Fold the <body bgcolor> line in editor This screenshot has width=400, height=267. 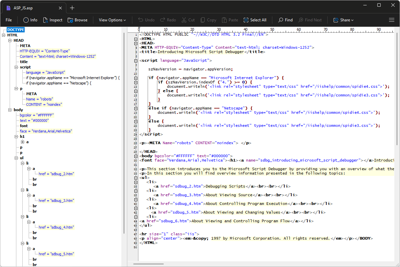[x=135, y=156]
